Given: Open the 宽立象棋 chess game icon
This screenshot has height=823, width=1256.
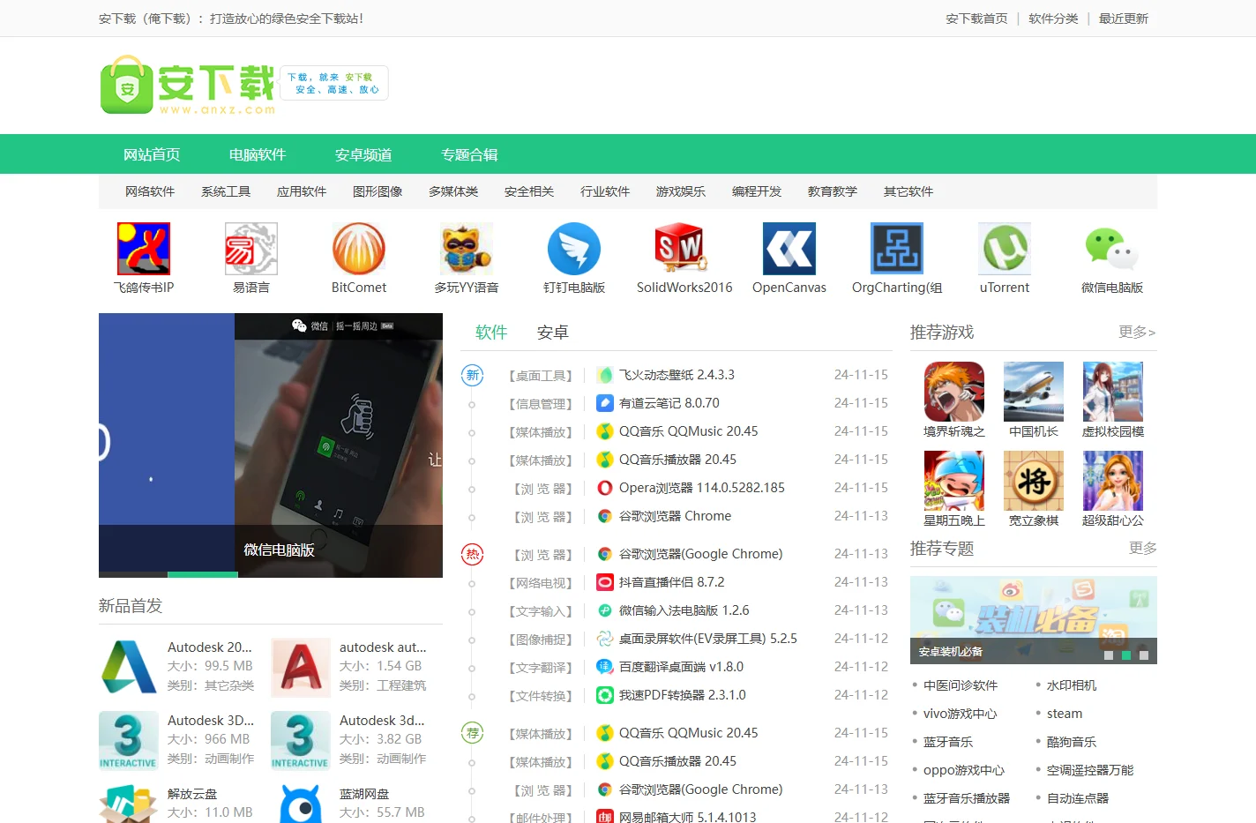Looking at the screenshot, I should (x=1034, y=481).
